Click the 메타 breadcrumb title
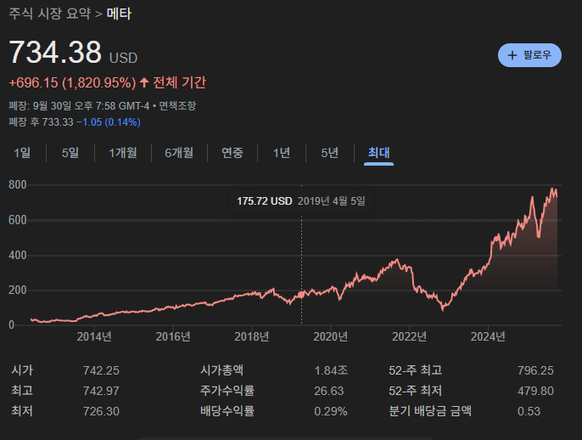The width and height of the screenshot is (582, 440). pos(119,14)
